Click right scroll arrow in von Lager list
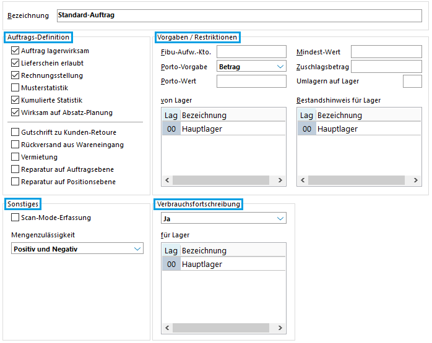This screenshot has width=432, height=343. 280,180
